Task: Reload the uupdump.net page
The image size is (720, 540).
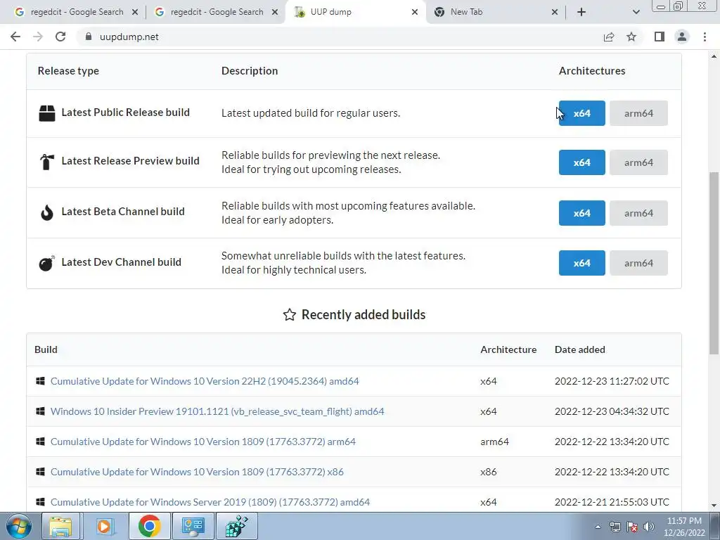Action: tap(60, 37)
